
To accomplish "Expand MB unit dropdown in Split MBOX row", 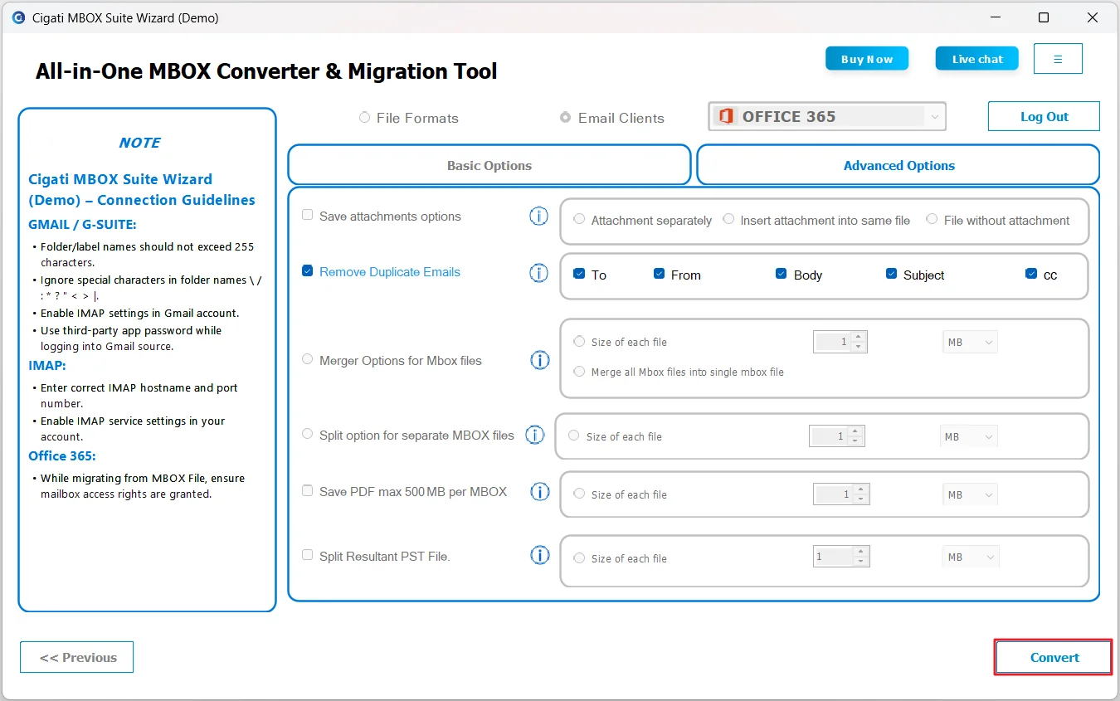I will (967, 436).
